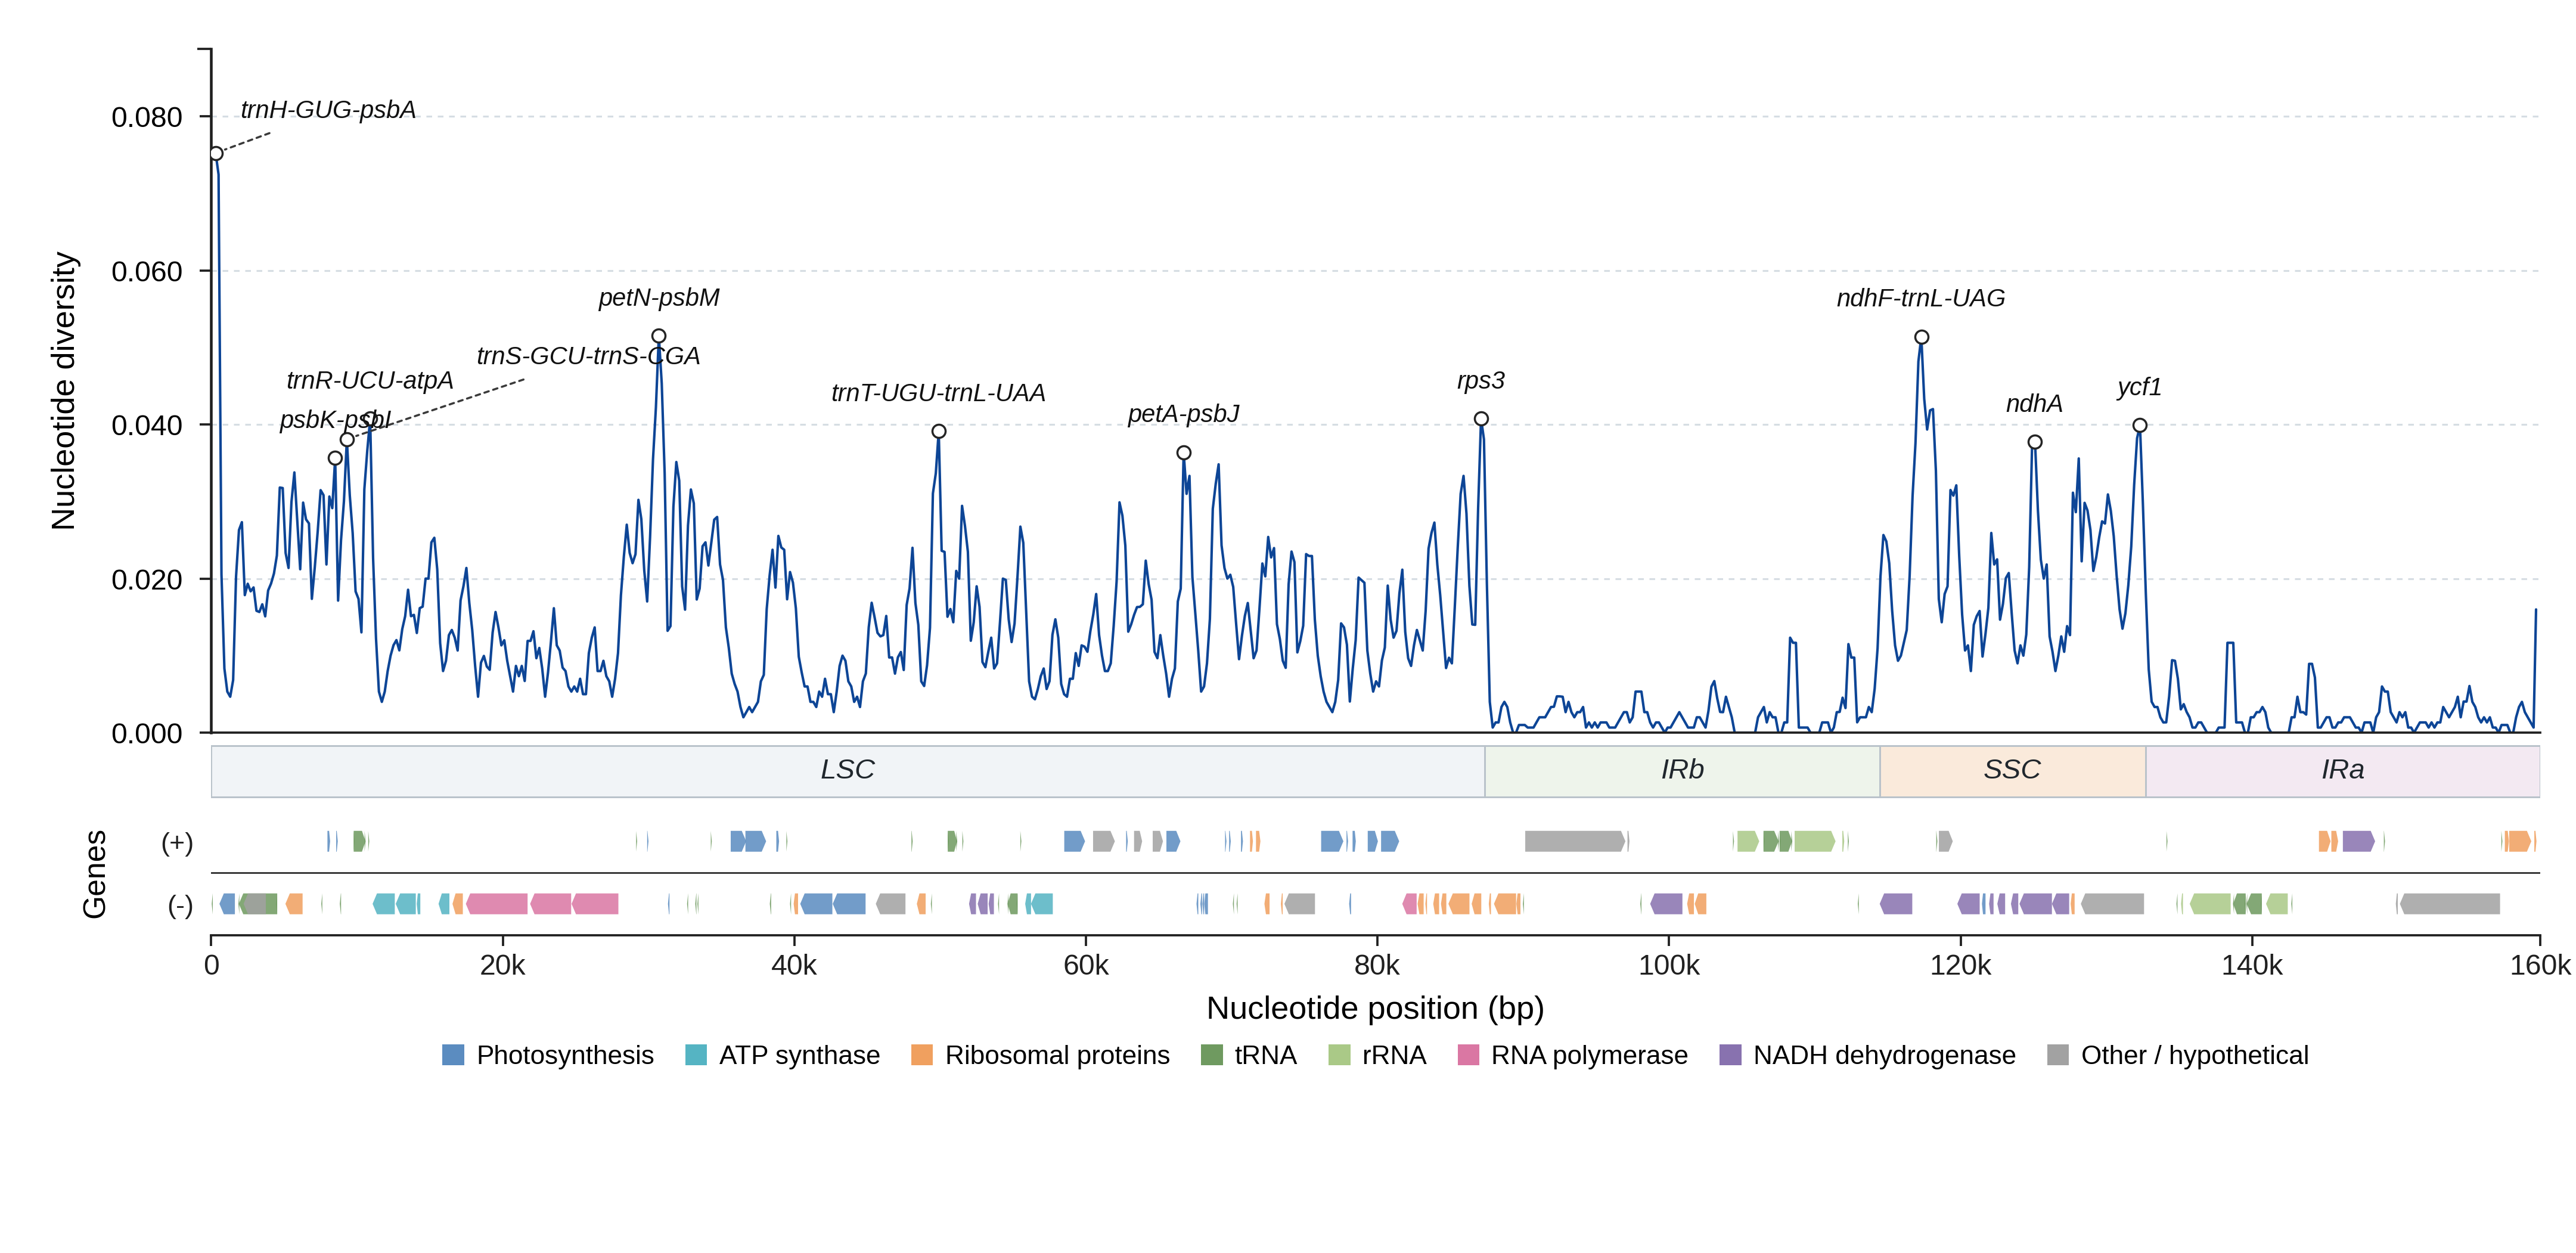Select the ndhF-trnL-UAG peak marker

click(1922, 337)
